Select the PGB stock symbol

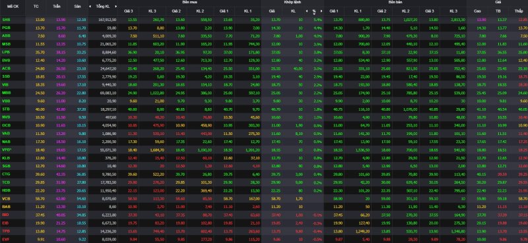(x=6, y=28)
